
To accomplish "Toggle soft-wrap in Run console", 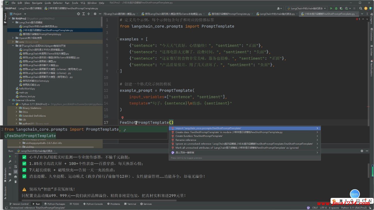I will (x=16, y=167).
